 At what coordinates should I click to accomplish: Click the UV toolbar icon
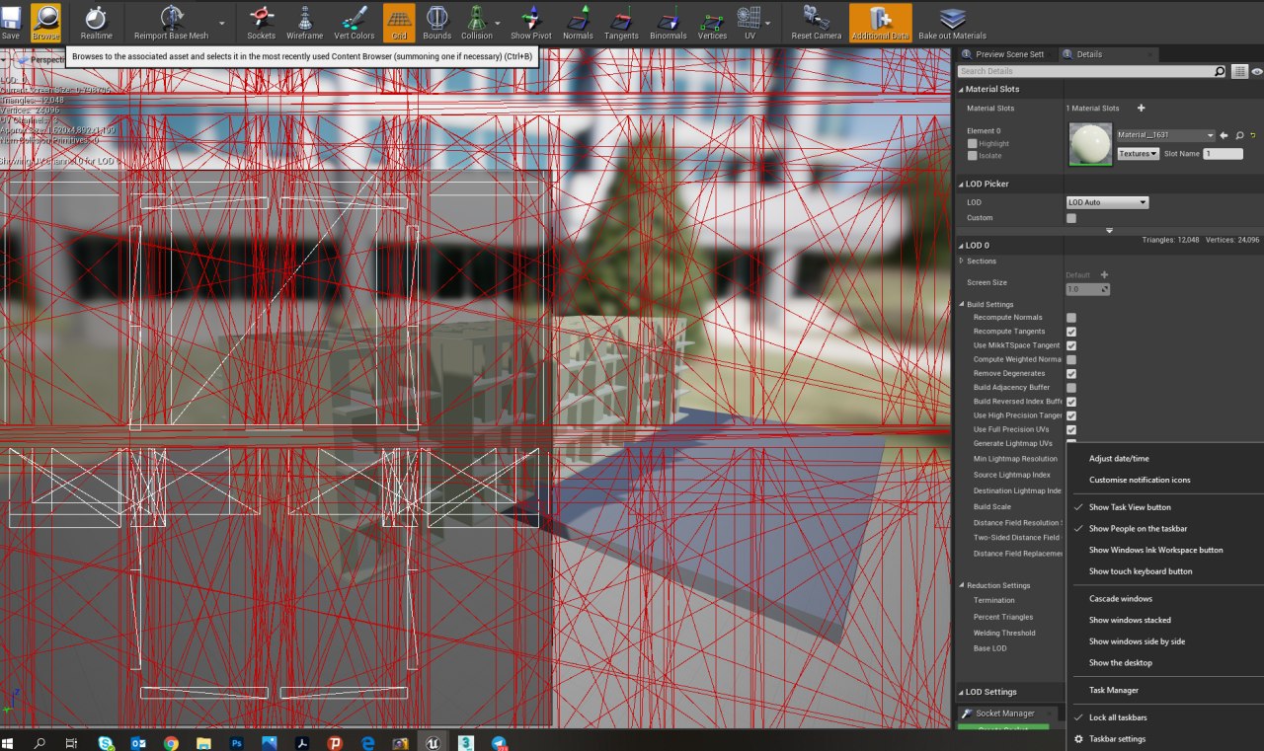[750, 22]
